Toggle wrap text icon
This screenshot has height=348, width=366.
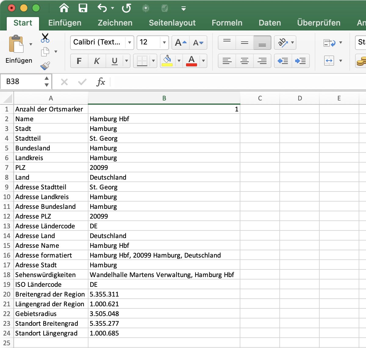click(x=329, y=43)
